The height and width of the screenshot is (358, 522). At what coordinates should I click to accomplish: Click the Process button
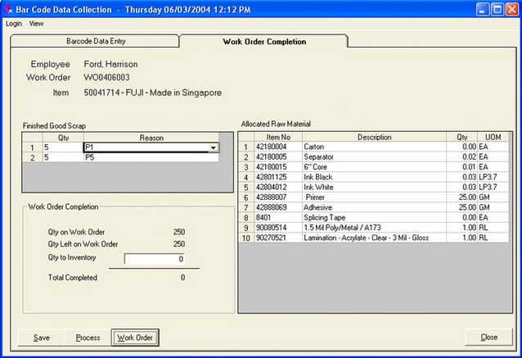coord(88,338)
